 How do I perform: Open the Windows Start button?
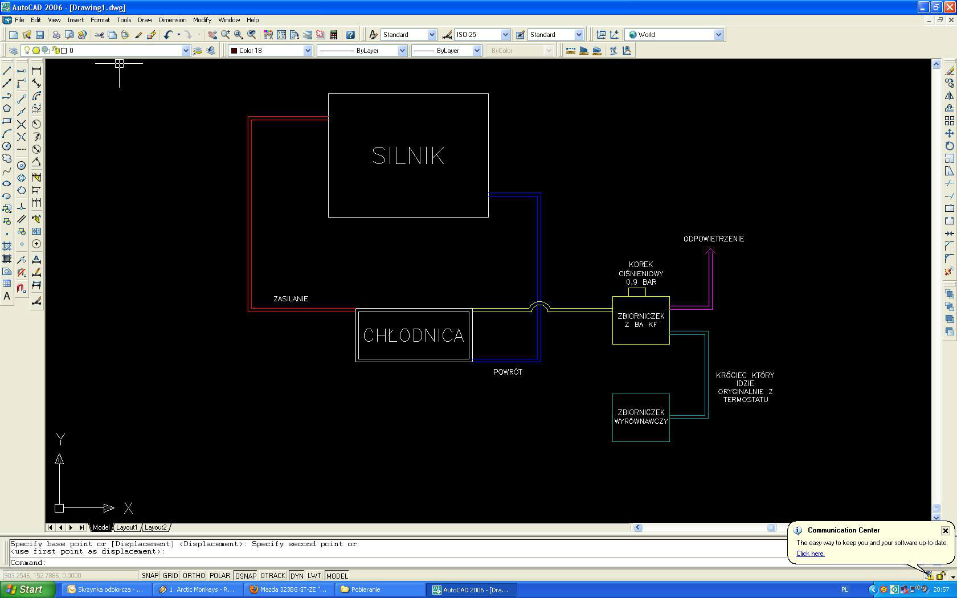(x=27, y=589)
